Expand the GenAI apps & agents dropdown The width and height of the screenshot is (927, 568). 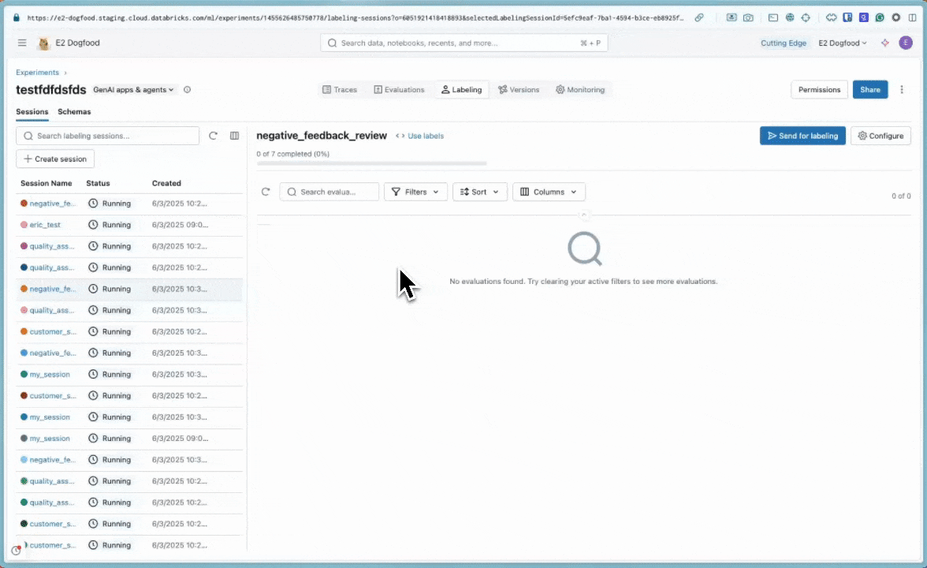click(133, 90)
